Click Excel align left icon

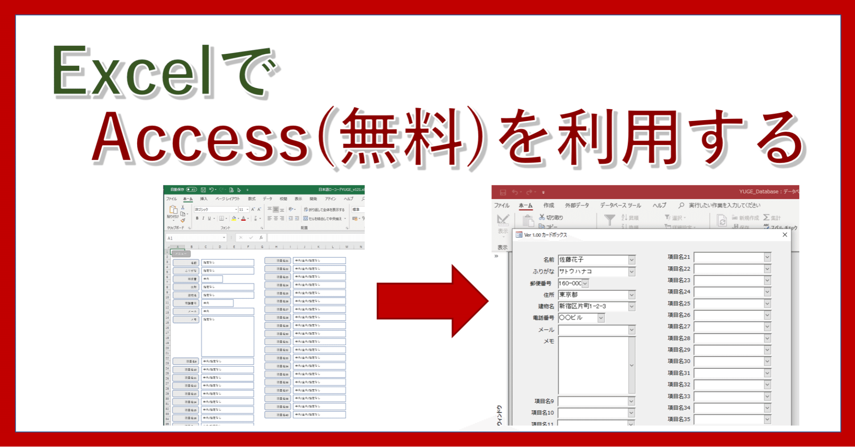point(270,218)
